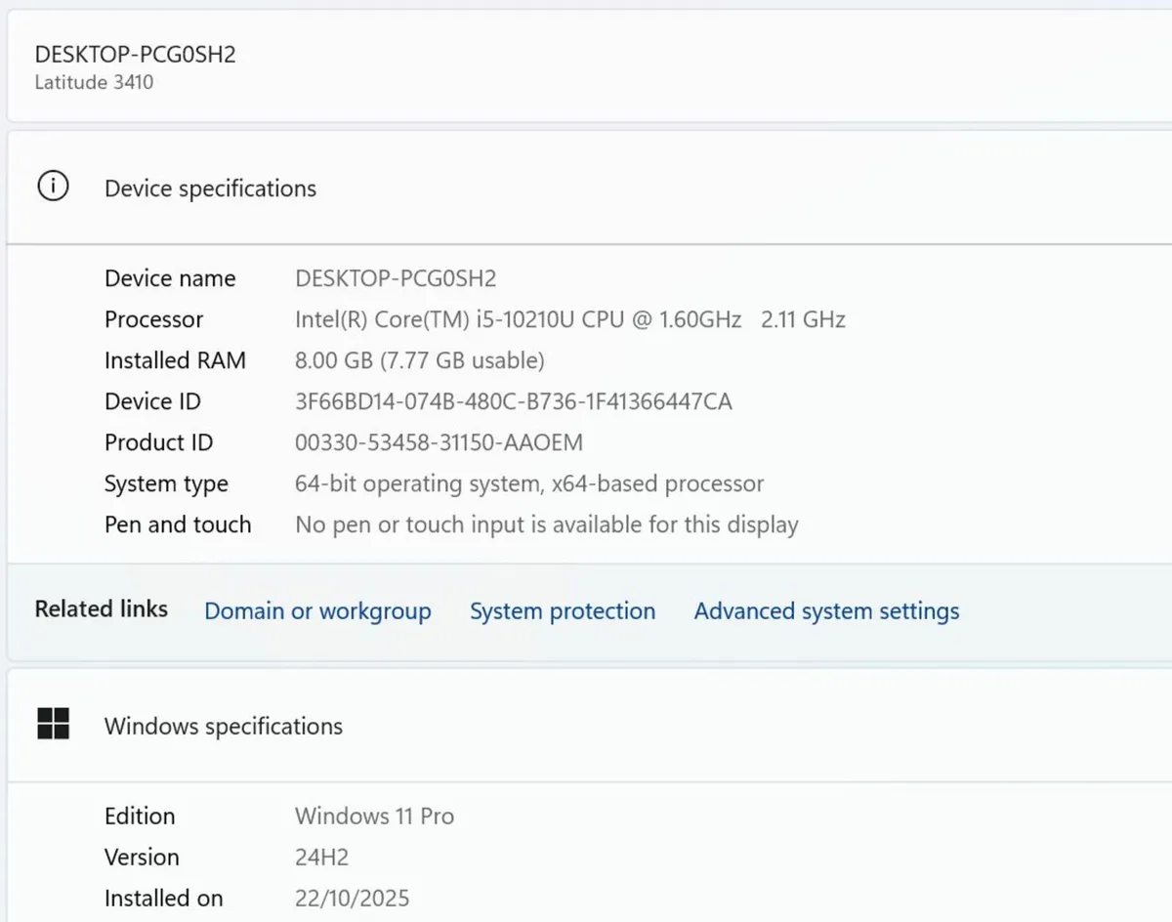Click the Product ID value ending AAOEM
Screen dimensions: 1172x922
click(x=439, y=442)
